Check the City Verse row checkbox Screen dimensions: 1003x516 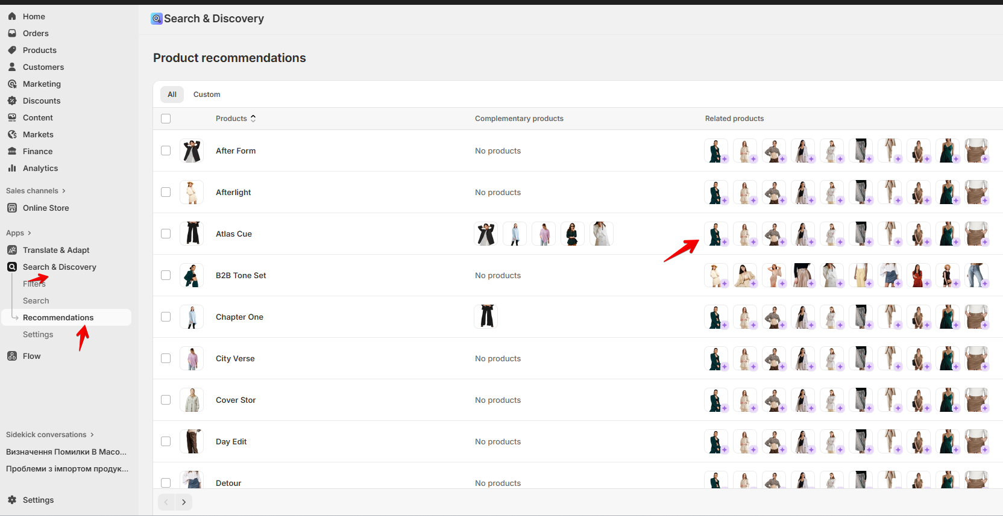[x=166, y=358]
